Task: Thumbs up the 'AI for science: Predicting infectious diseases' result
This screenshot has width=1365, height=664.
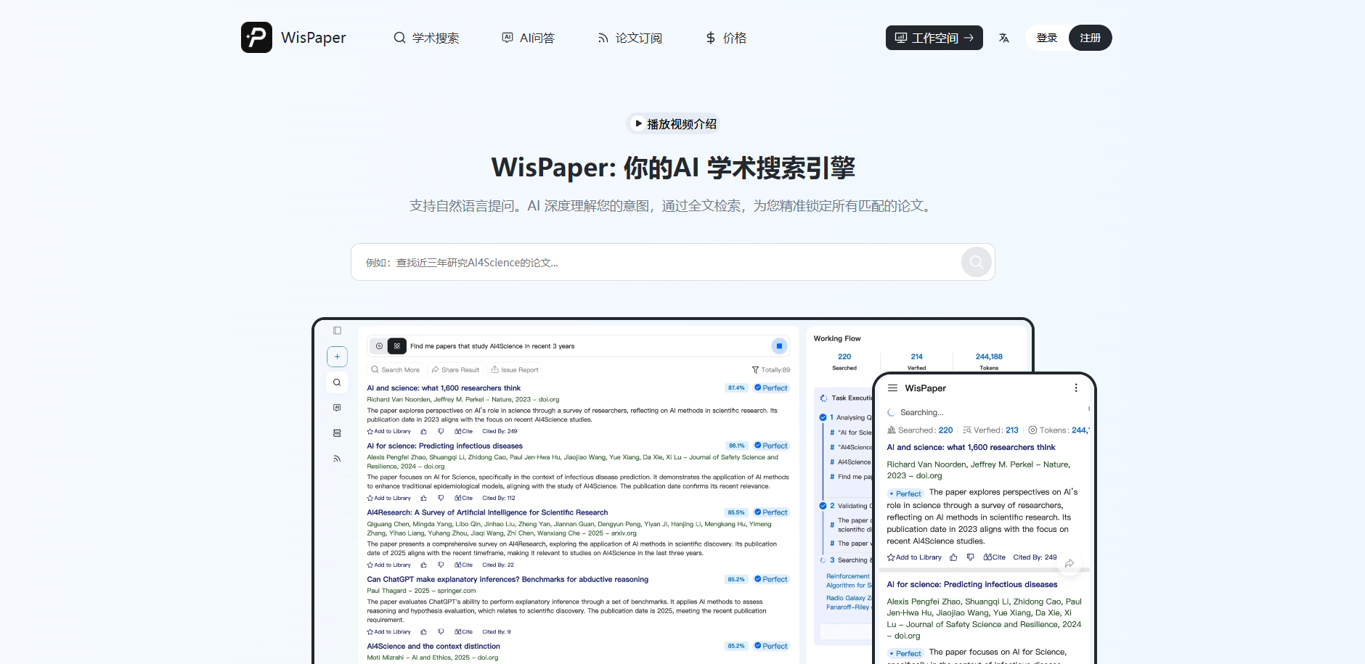Action: [424, 498]
